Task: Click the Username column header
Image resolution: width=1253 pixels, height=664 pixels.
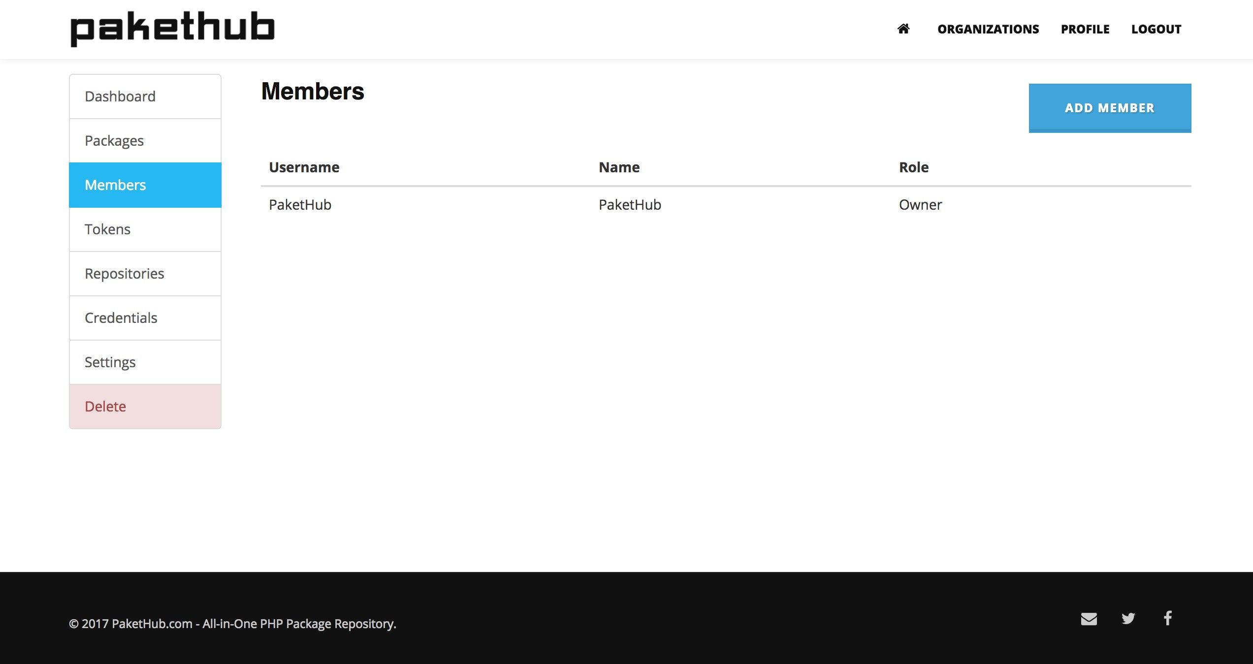Action: (x=304, y=167)
